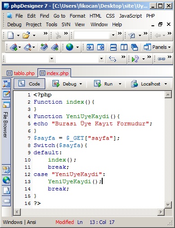This screenshot has height=228, width=175.
Task: Open the File menu
Action: (19, 16)
